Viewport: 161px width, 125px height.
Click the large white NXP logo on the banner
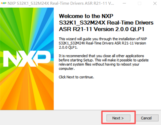point(27,59)
